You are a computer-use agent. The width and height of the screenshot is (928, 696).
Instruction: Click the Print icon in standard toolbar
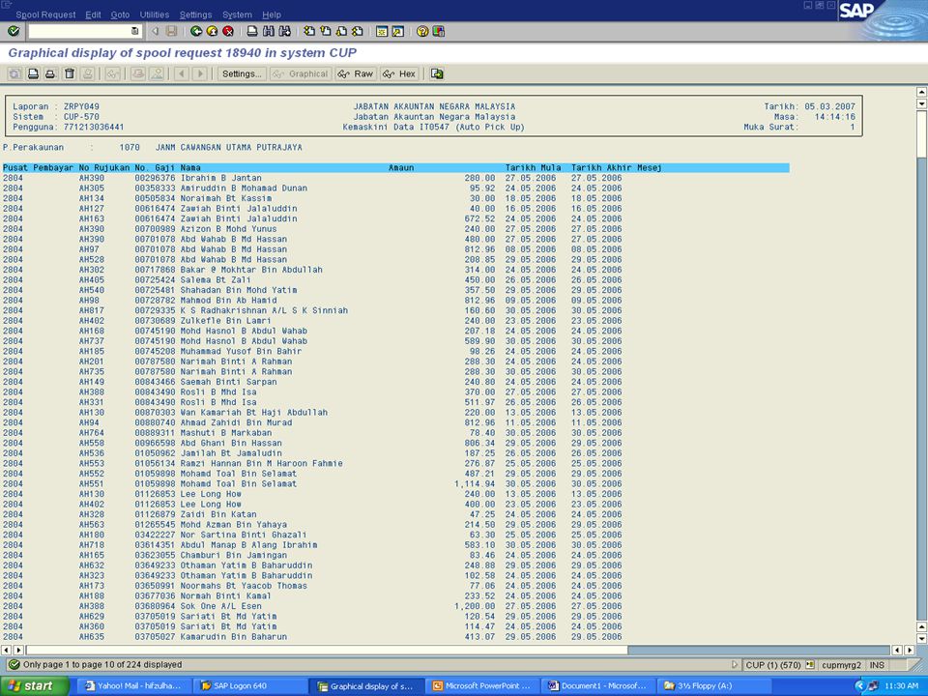pyautogui.click(x=252, y=31)
